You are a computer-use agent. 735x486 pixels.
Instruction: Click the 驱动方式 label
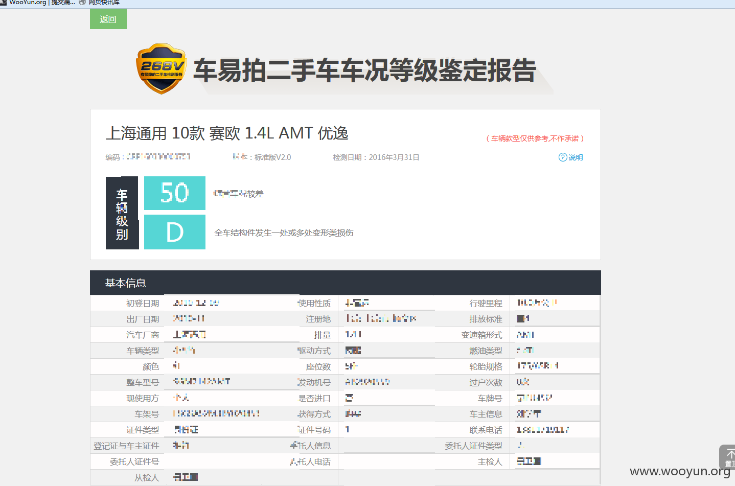coord(314,351)
